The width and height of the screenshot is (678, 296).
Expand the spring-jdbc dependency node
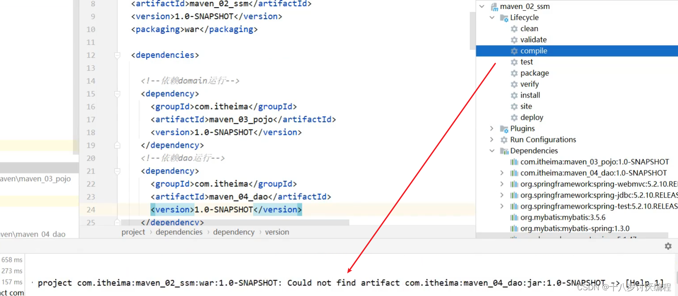(502, 195)
